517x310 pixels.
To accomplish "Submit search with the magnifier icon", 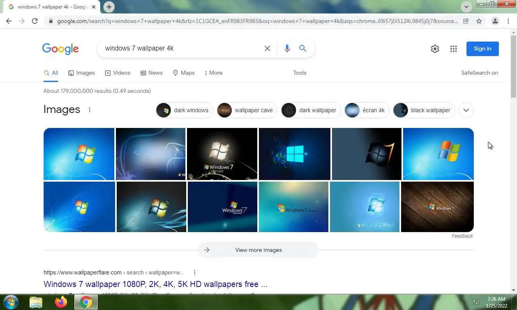I will point(303,48).
